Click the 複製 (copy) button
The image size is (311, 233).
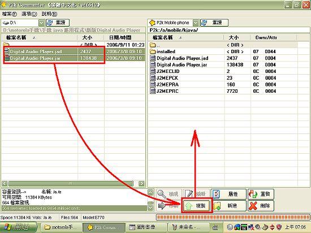click(x=197, y=206)
